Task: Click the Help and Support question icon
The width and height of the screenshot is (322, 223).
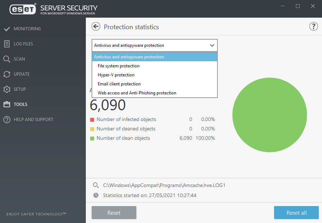Action: point(7,120)
